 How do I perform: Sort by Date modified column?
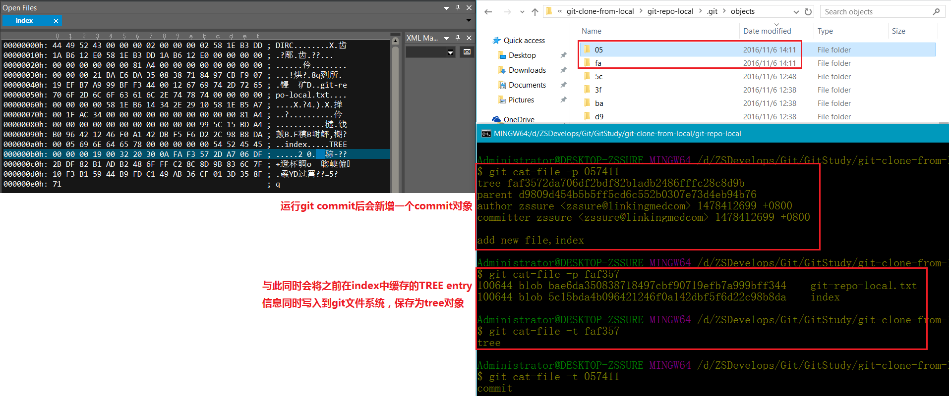click(767, 31)
